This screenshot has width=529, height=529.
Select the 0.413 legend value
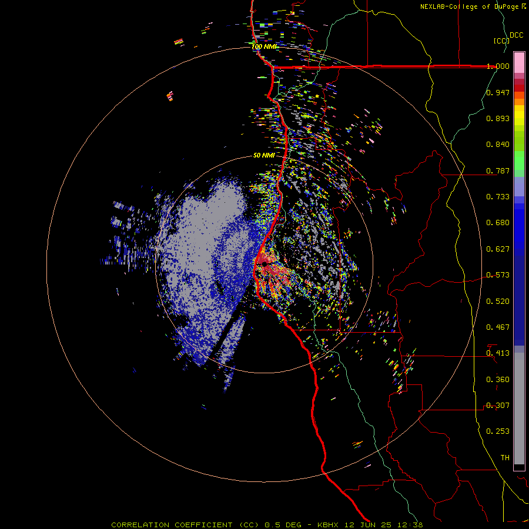[x=498, y=353]
